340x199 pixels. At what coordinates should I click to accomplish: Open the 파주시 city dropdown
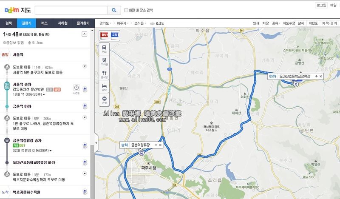point(122,23)
